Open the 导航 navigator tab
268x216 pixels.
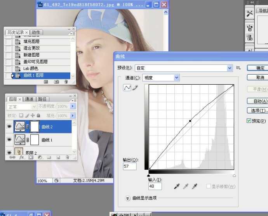tap(263, 10)
